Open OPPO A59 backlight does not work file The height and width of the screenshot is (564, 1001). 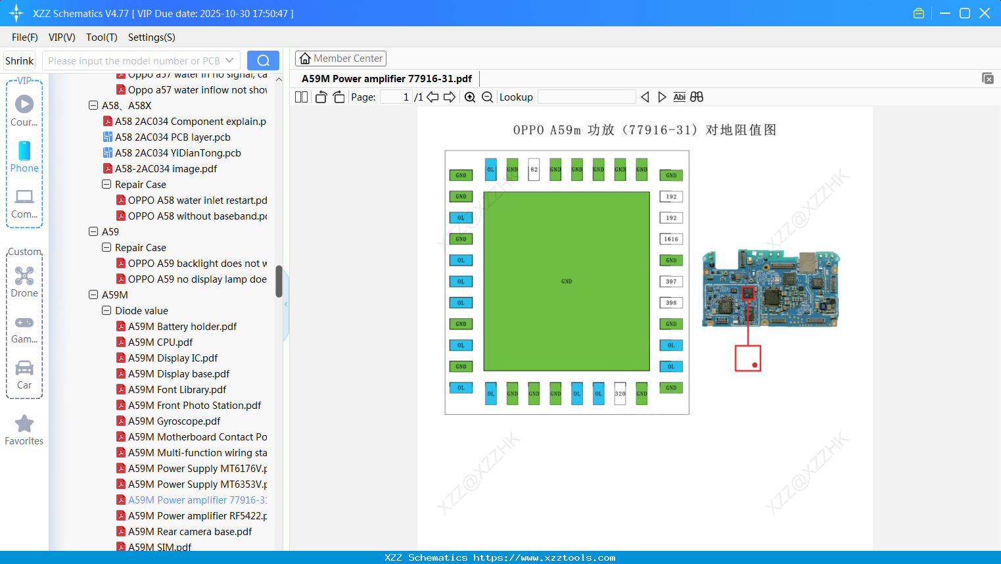[191, 263]
